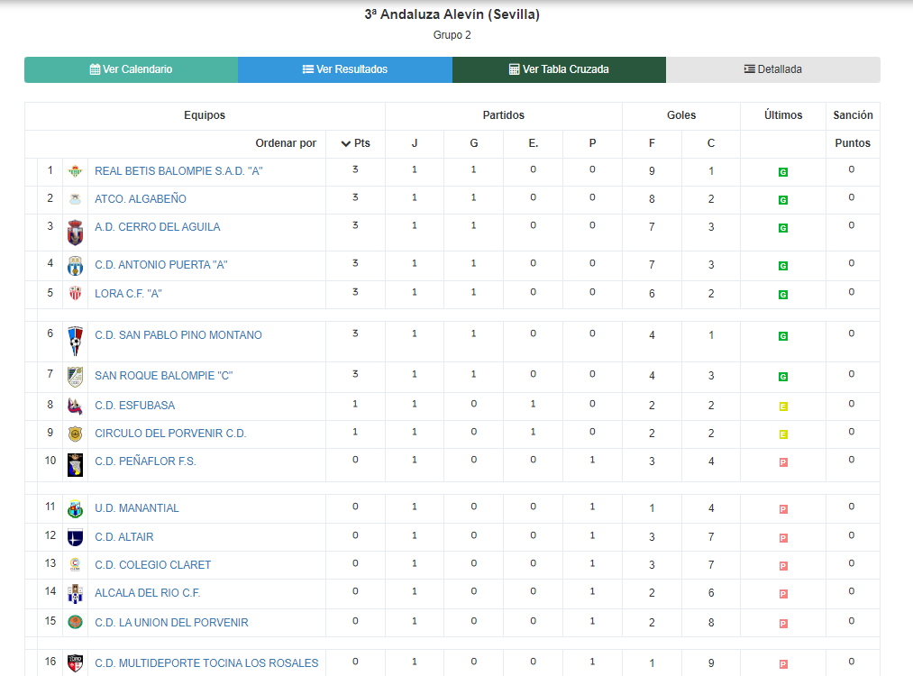Open C.D. ESFUBASA team link
This screenshot has width=913, height=676.
134,406
